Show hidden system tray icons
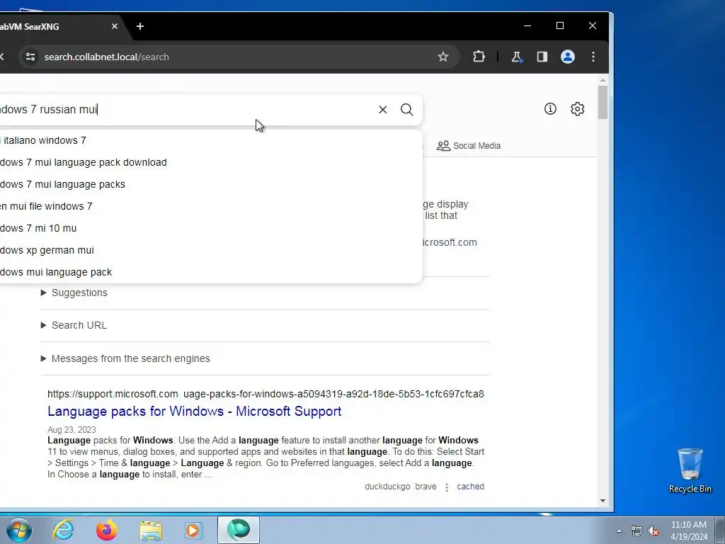This screenshot has height=544, width=725. point(619,531)
